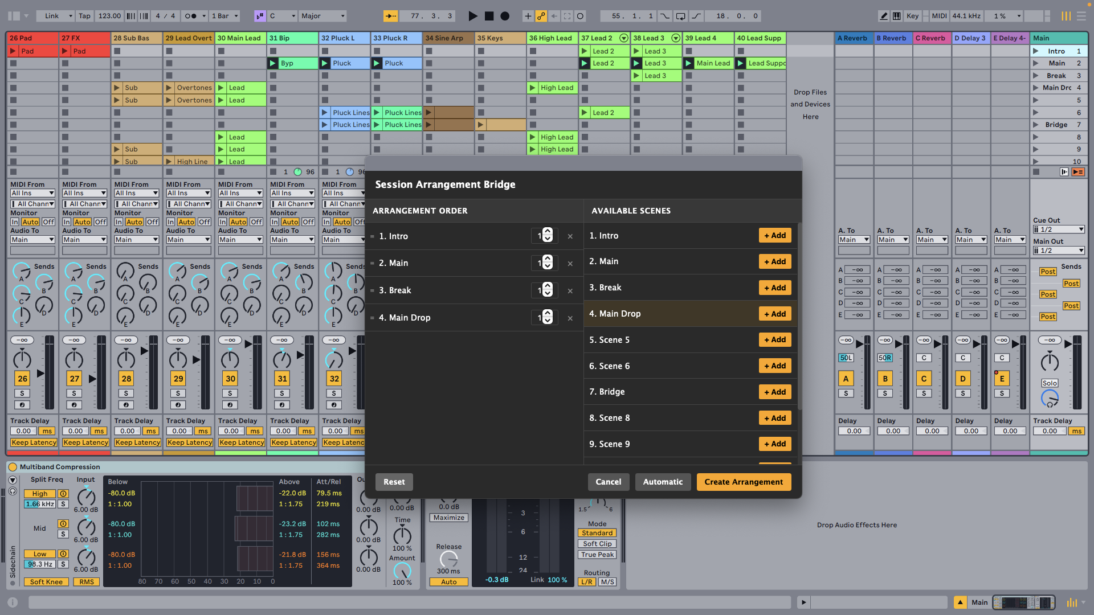Increment repeat count stepper for 2. Main
Image resolution: width=1094 pixels, height=615 pixels.
click(548, 259)
